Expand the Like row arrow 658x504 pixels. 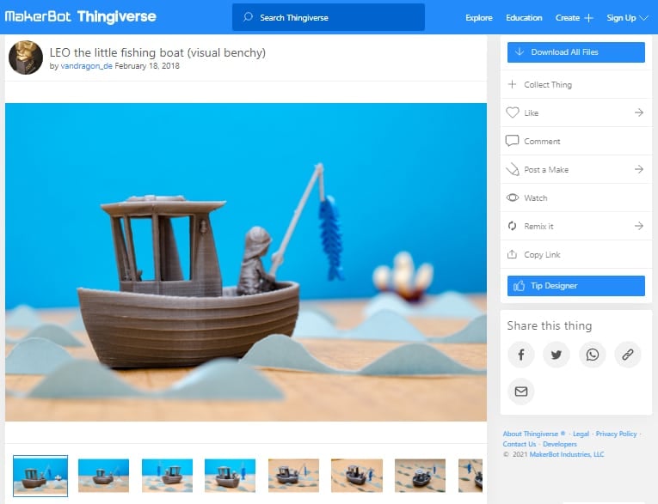point(639,112)
